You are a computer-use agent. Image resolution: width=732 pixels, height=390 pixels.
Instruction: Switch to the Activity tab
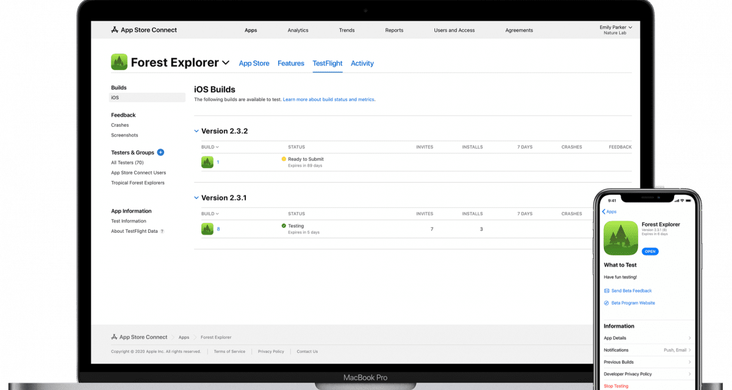[362, 63]
